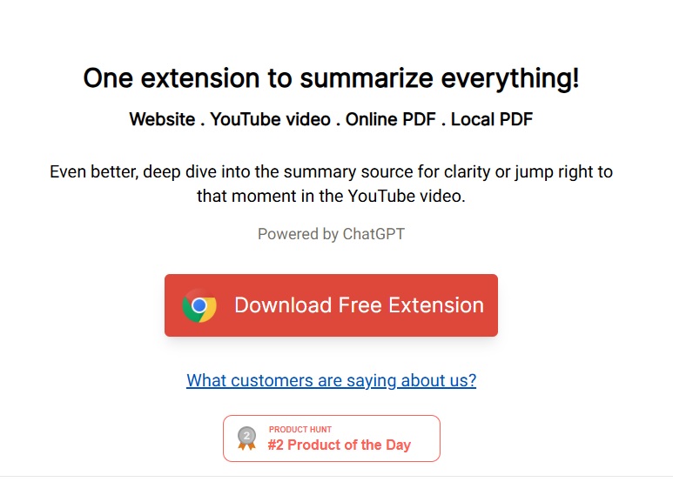
Task: Click the word "everything!" in the heading
Action: 510,78
